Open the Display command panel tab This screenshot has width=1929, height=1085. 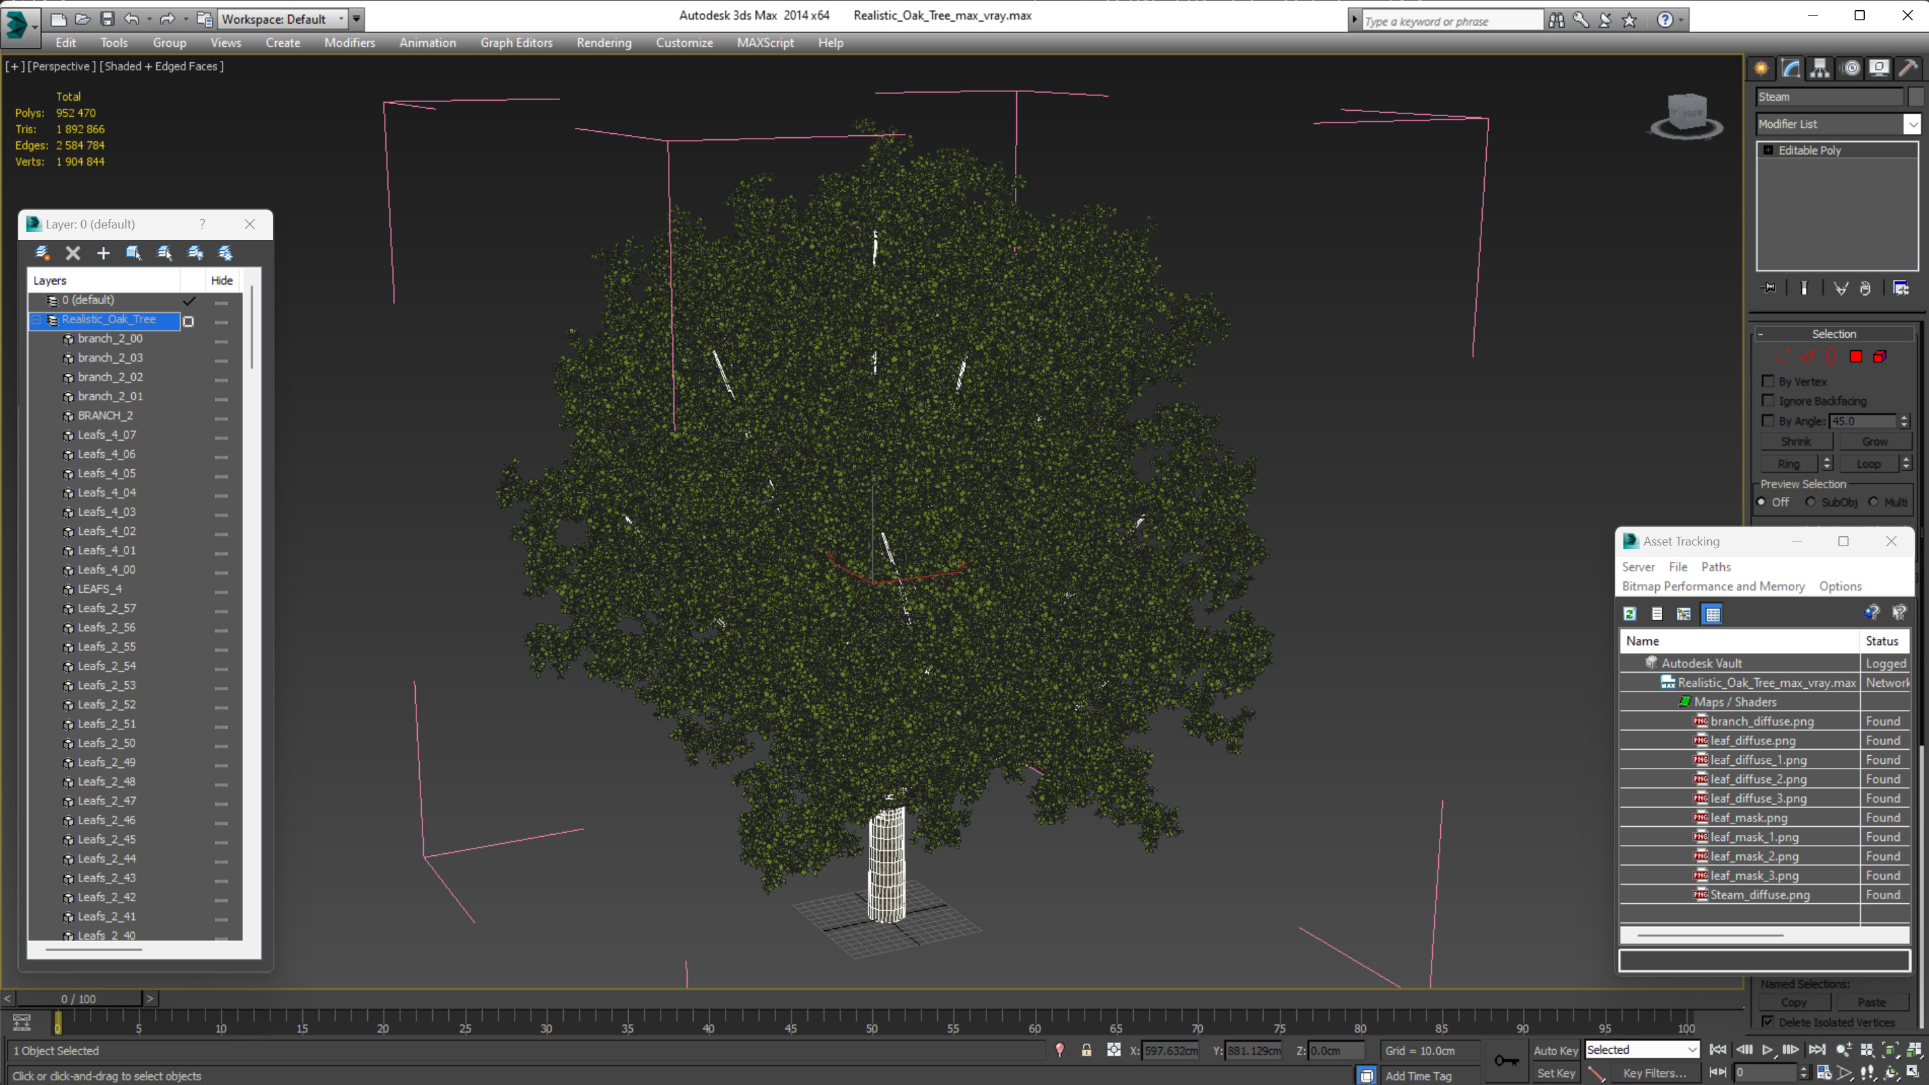(1879, 68)
